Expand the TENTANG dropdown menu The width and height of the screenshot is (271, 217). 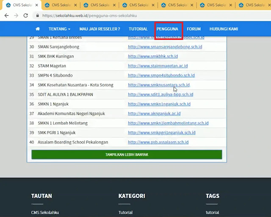click(x=59, y=29)
